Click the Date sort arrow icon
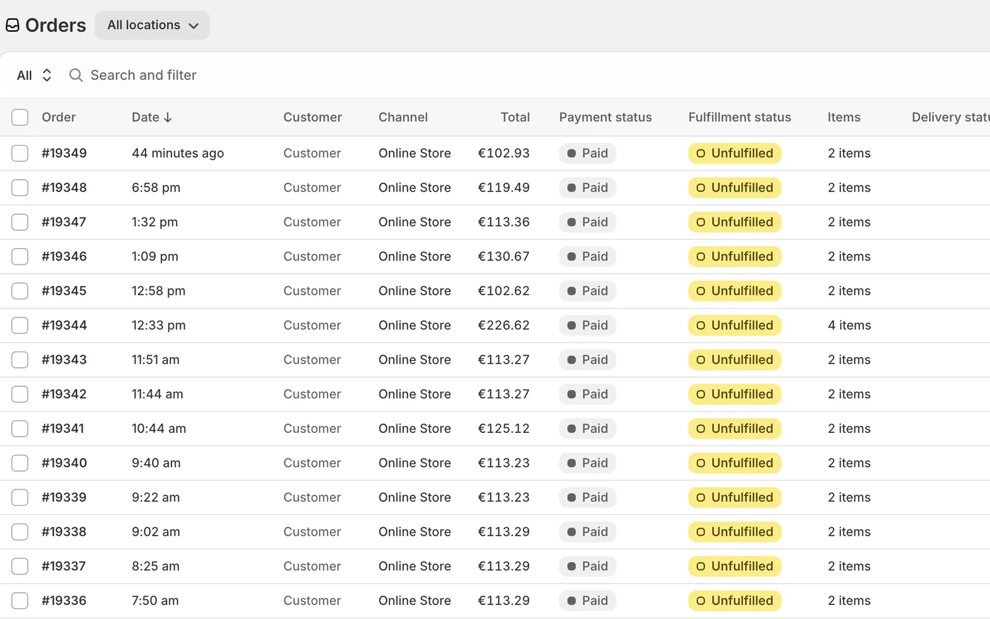990x619 pixels. point(168,117)
